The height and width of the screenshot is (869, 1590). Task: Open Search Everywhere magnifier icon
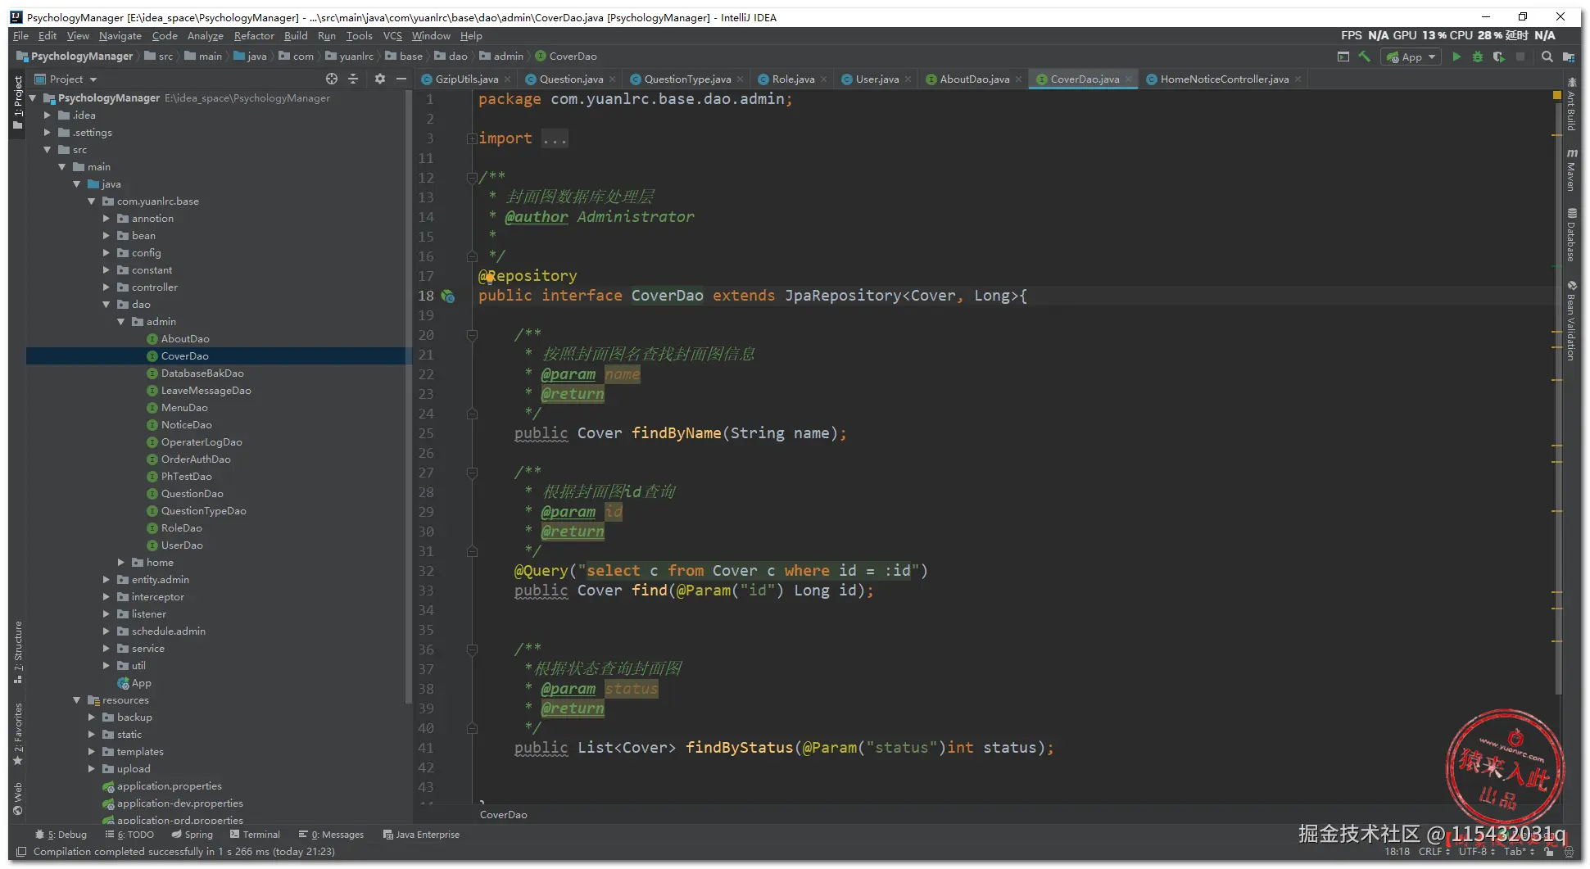click(x=1547, y=57)
